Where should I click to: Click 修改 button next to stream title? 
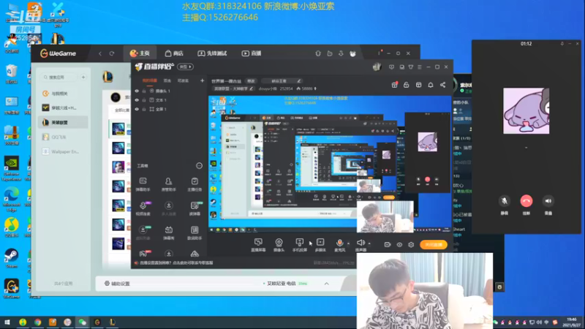251,81
